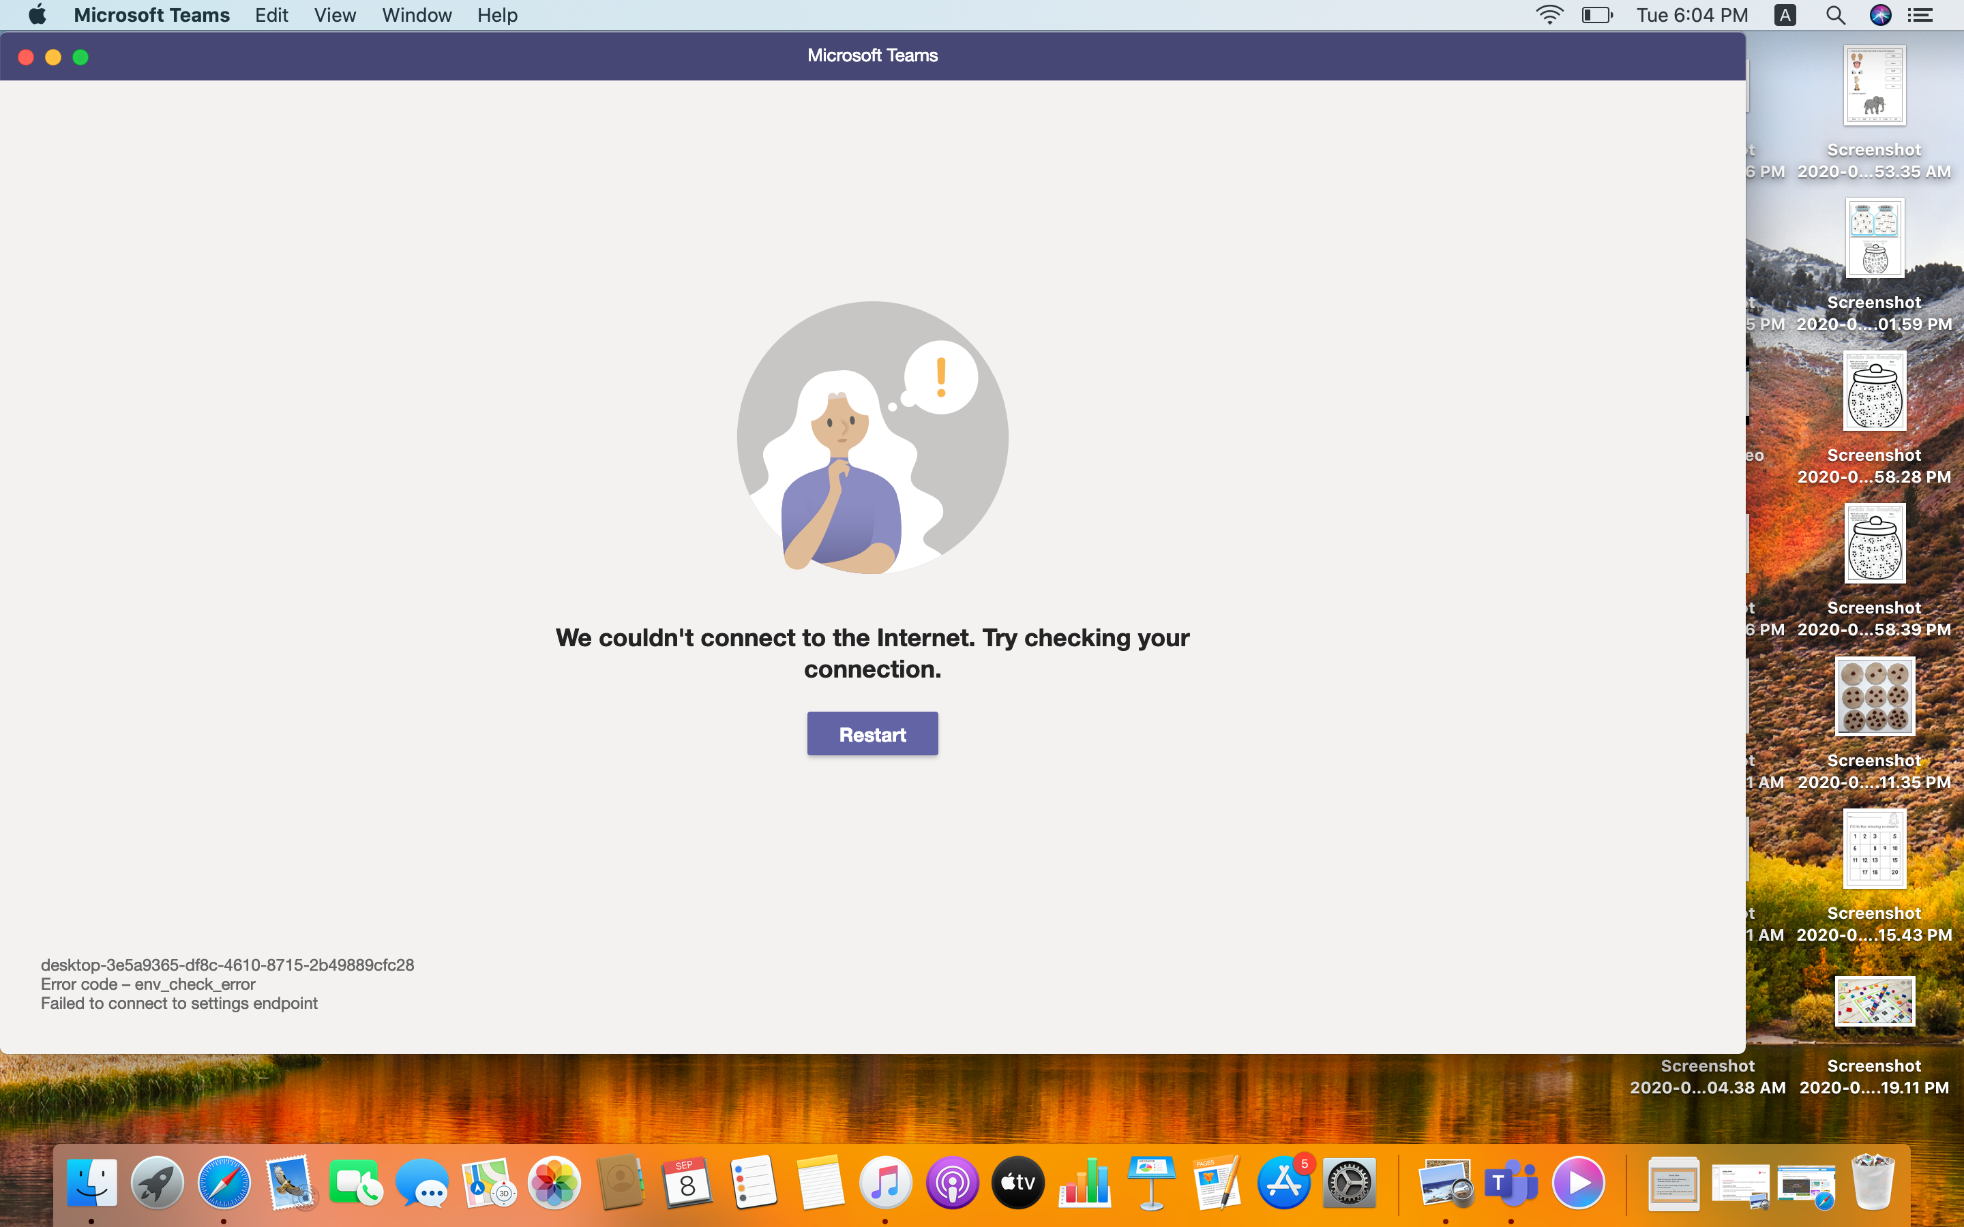Open Finder in the dock
This screenshot has width=1964, height=1227.
(x=91, y=1183)
